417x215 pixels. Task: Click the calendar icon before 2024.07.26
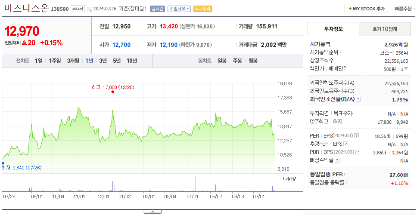(x=89, y=9)
